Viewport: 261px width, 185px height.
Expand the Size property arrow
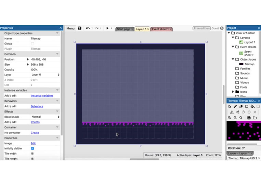point(28,64)
